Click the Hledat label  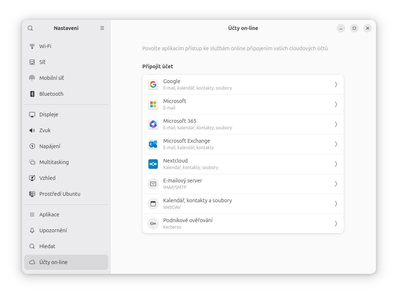(x=47, y=246)
